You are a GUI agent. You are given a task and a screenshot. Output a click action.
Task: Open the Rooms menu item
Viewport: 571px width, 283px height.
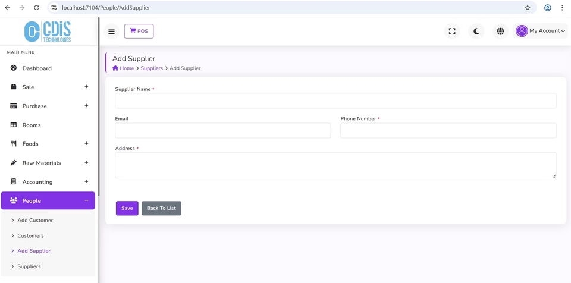(32, 125)
